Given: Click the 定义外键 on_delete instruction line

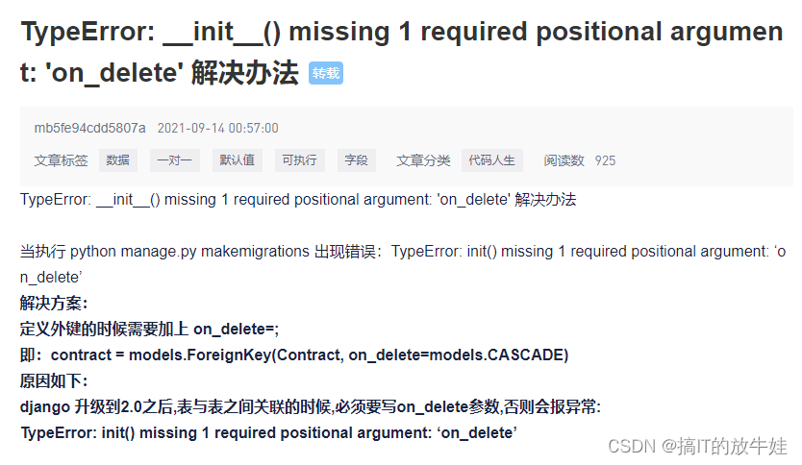Looking at the screenshot, I should pyautogui.click(x=149, y=330).
